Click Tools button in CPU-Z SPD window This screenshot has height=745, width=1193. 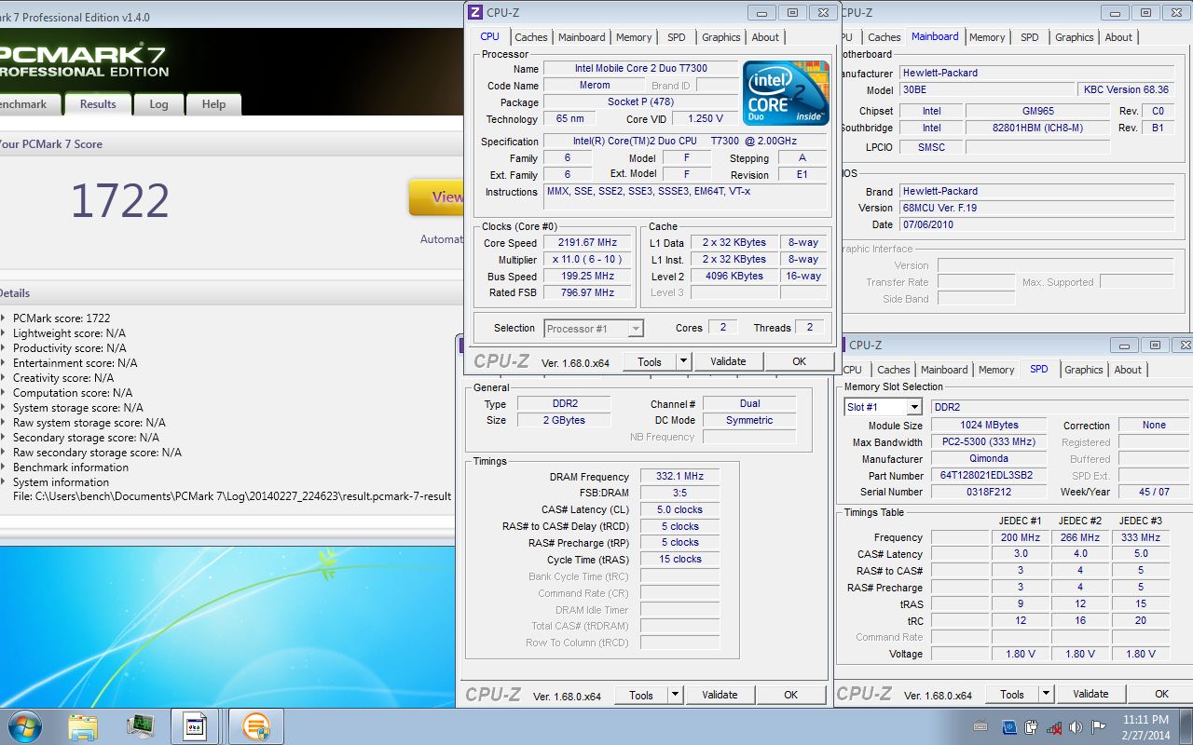coord(1012,694)
